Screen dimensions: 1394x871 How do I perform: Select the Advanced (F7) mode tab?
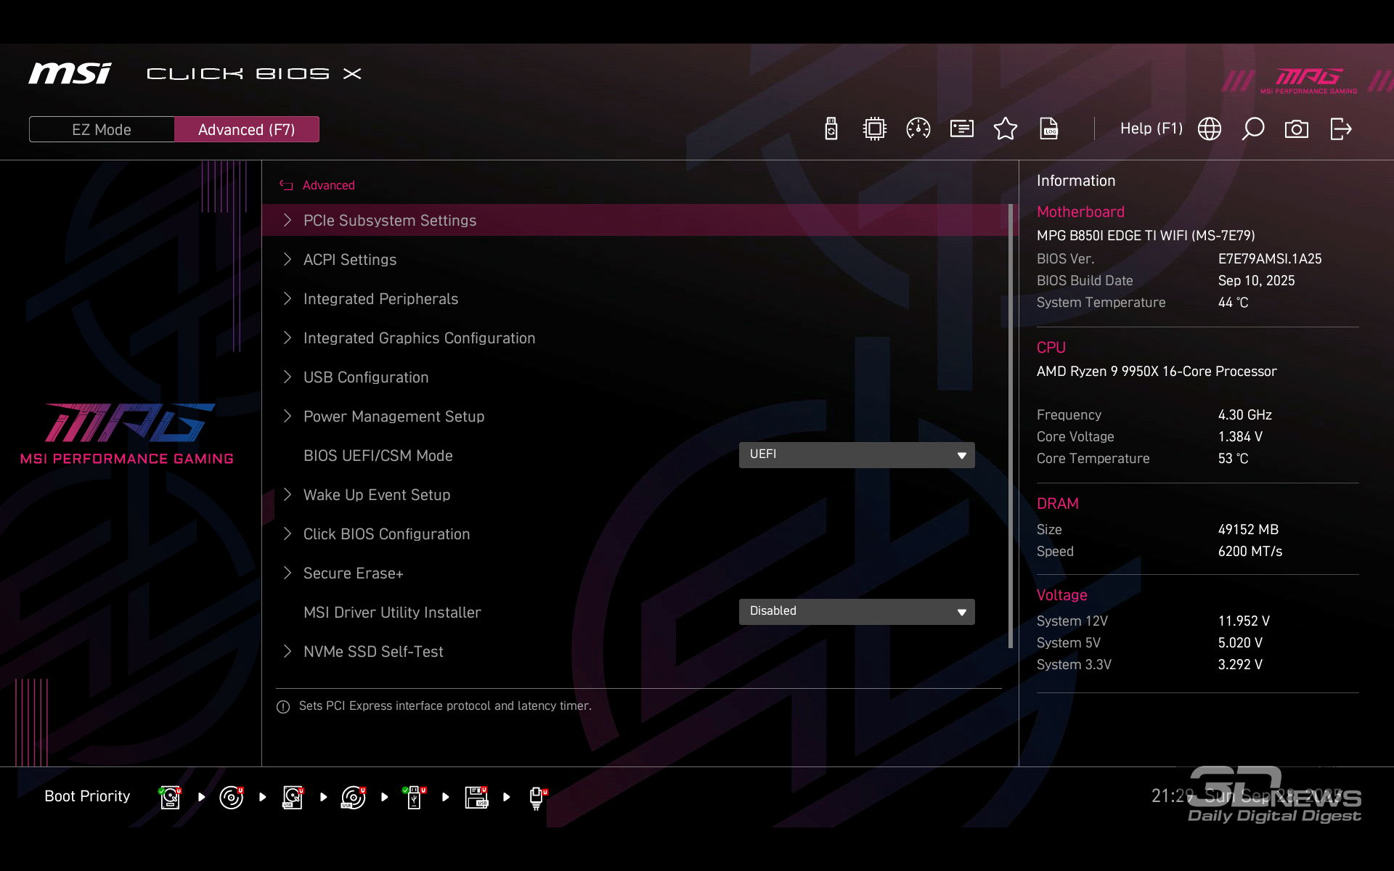pos(246,130)
